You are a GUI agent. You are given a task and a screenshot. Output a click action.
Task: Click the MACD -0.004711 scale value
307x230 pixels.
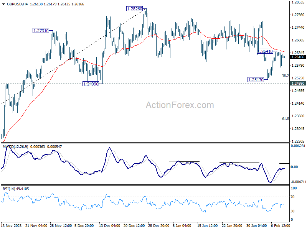point(299,182)
